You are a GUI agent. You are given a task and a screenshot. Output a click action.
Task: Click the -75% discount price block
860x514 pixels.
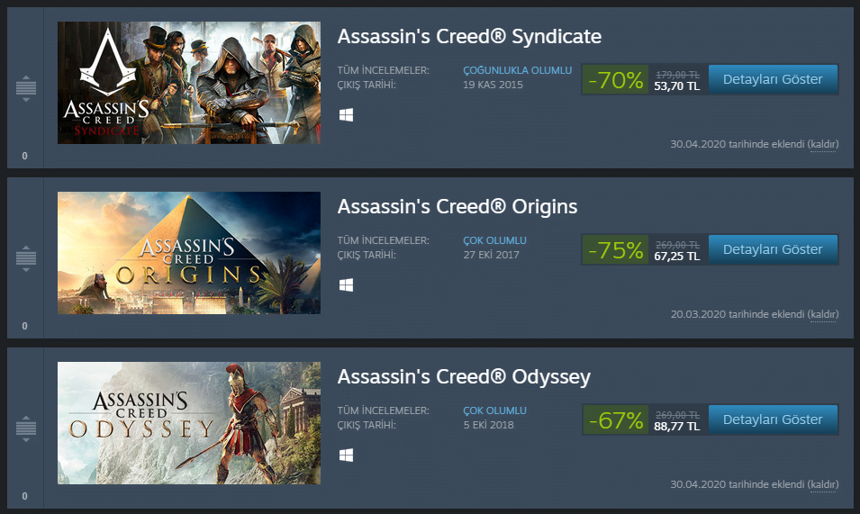643,250
